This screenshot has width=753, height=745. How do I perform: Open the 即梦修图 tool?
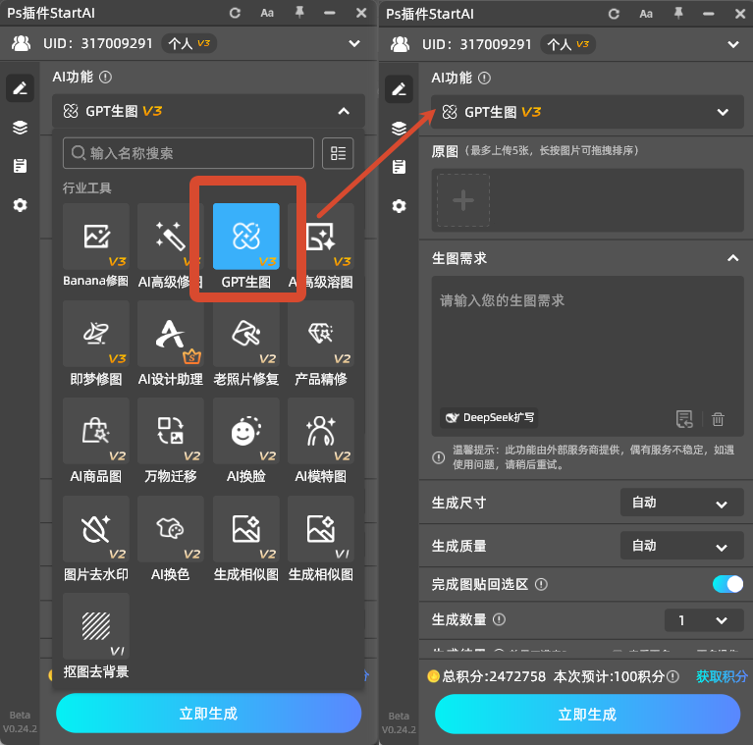[x=96, y=334]
